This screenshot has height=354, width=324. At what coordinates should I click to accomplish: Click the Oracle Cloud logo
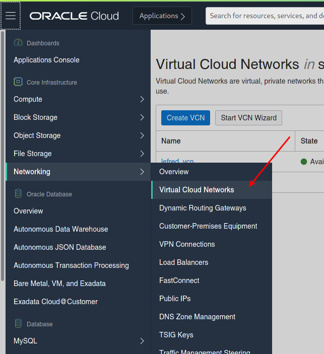[74, 16]
